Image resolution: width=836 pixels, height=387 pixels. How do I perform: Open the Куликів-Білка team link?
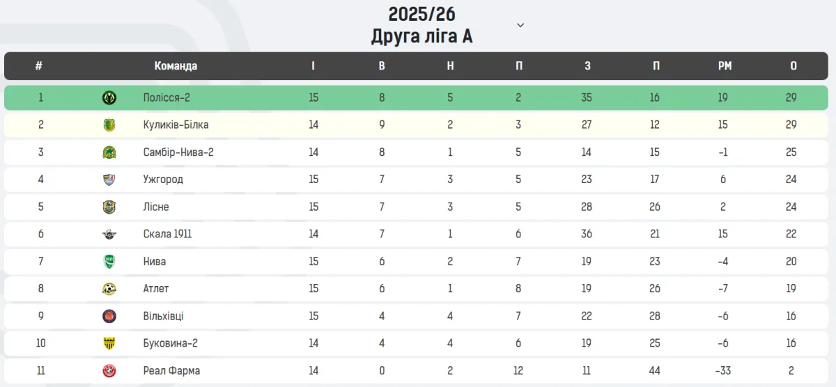point(176,125)
